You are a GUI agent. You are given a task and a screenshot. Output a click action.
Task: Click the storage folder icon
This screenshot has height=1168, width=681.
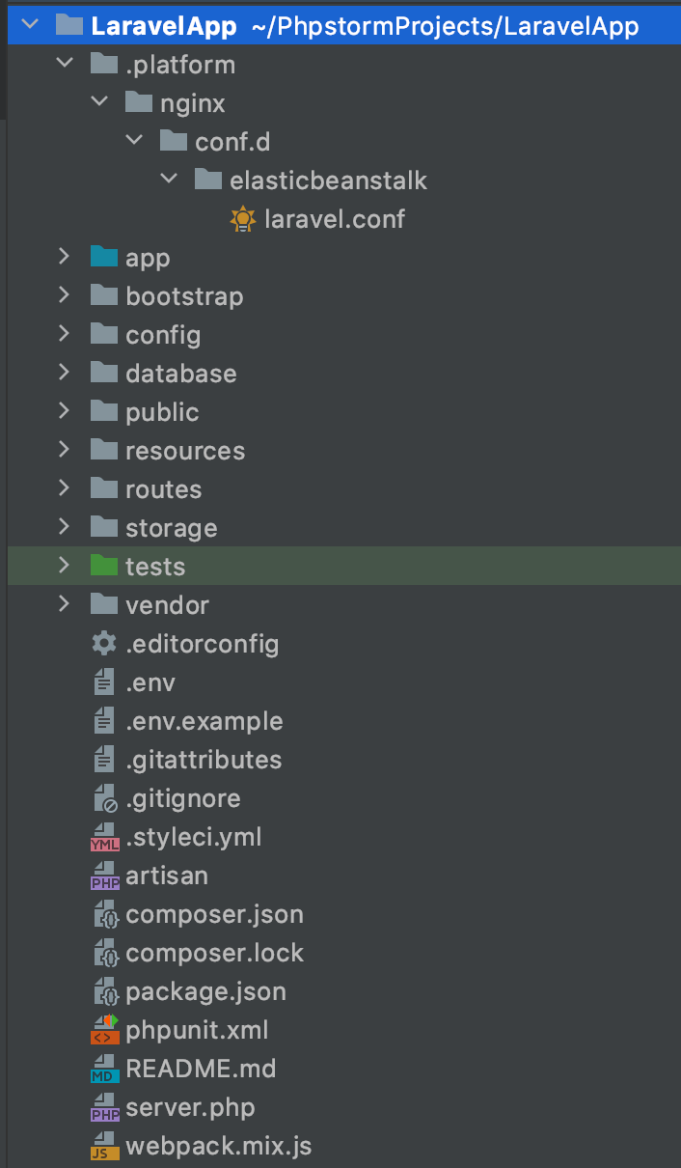point(103,527)
